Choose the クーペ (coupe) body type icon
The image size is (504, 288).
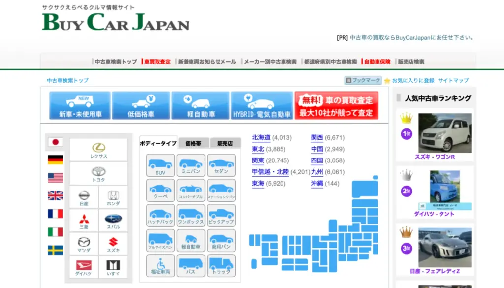point(160,189)
